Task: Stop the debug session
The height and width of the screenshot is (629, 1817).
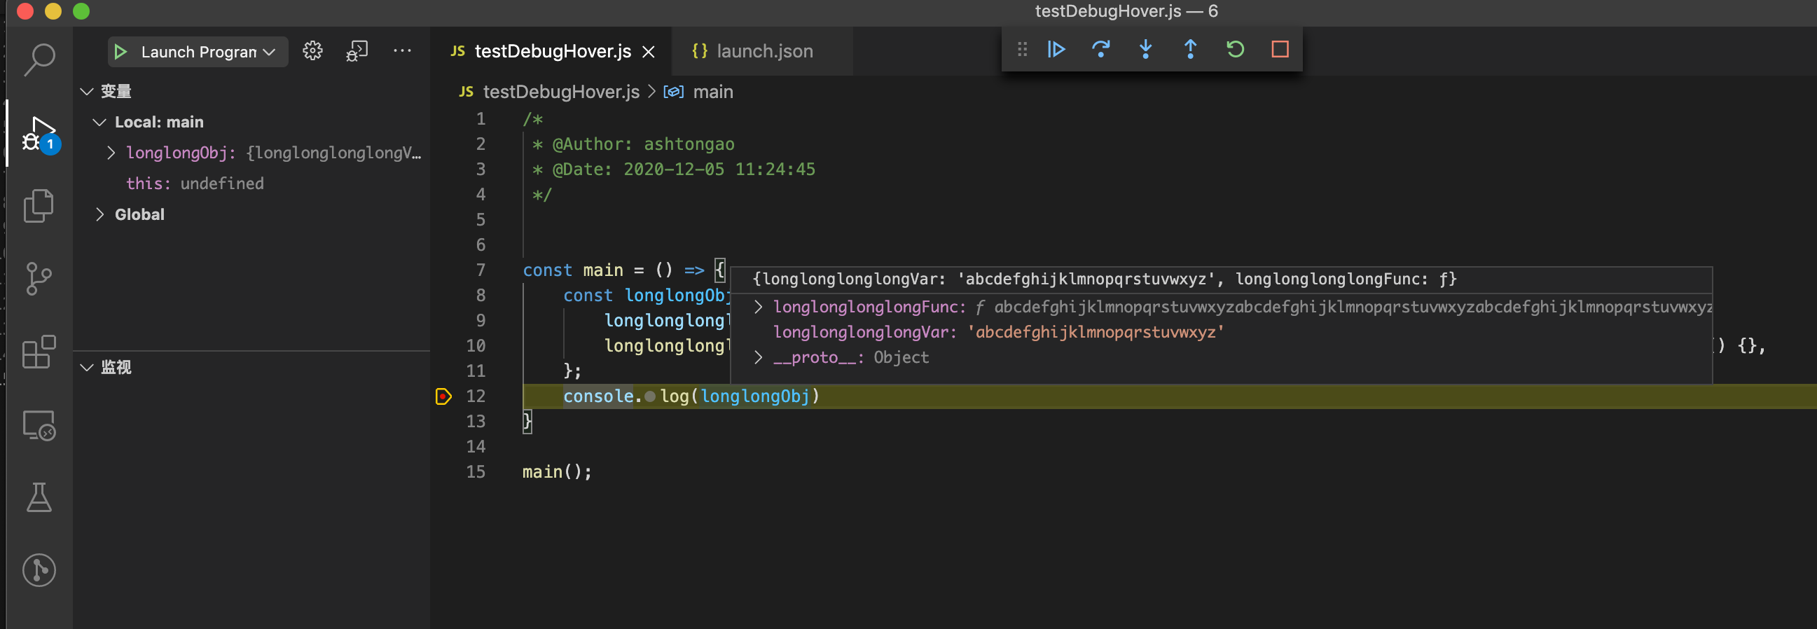Action: [x=1280, y=49]
